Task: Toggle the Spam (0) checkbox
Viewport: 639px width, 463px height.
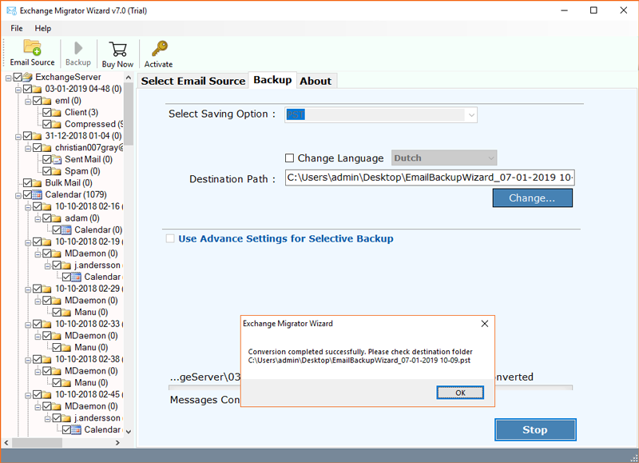Action: click(47, 171)
